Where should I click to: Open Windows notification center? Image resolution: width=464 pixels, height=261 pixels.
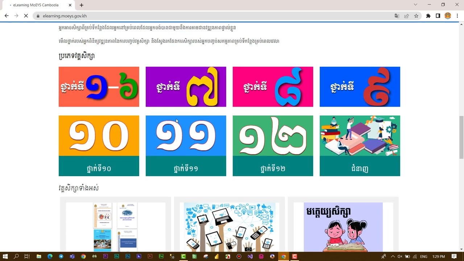pos(454,256)
